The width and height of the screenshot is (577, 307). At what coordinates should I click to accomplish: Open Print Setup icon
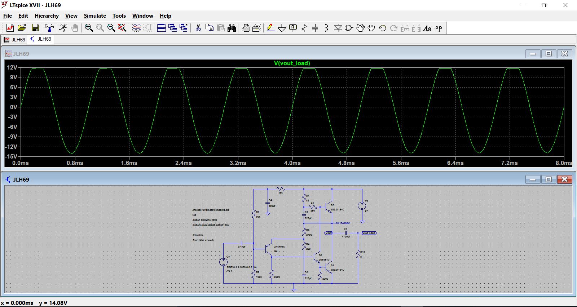coord(257,28)
